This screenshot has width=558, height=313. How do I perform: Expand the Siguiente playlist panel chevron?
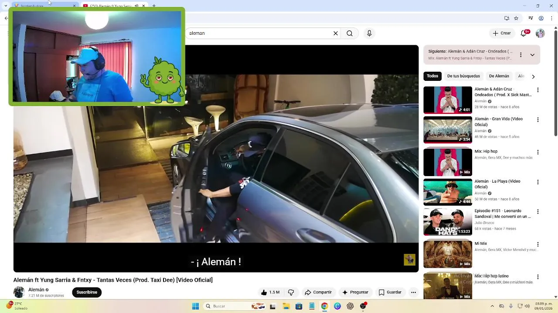(532, 55)
